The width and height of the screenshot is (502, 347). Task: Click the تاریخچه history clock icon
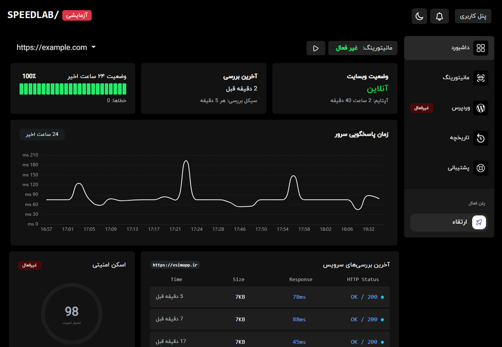481,138
